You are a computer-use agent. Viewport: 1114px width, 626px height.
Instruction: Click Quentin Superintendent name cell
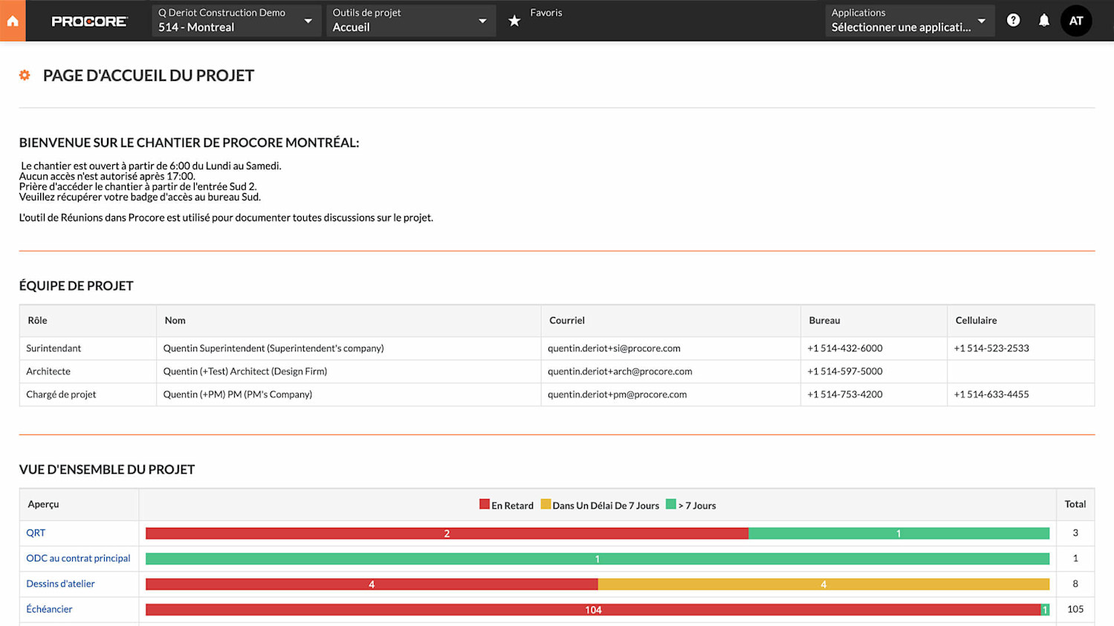click(349, 348)
